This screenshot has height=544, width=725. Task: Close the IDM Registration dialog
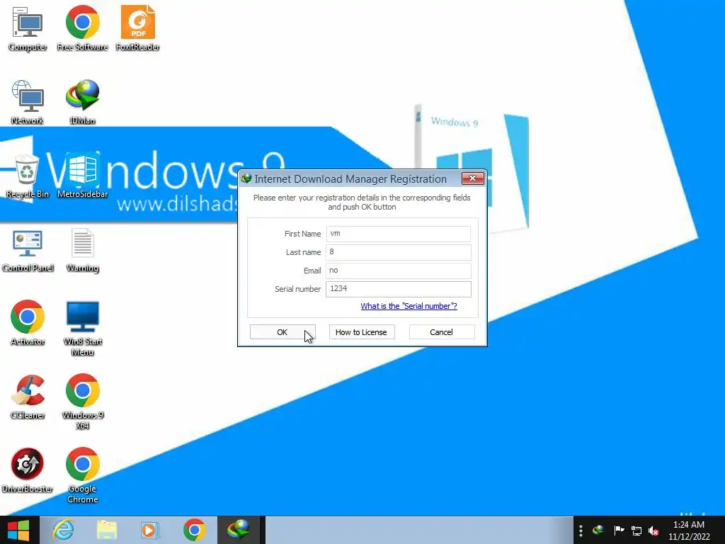[472, 178]
